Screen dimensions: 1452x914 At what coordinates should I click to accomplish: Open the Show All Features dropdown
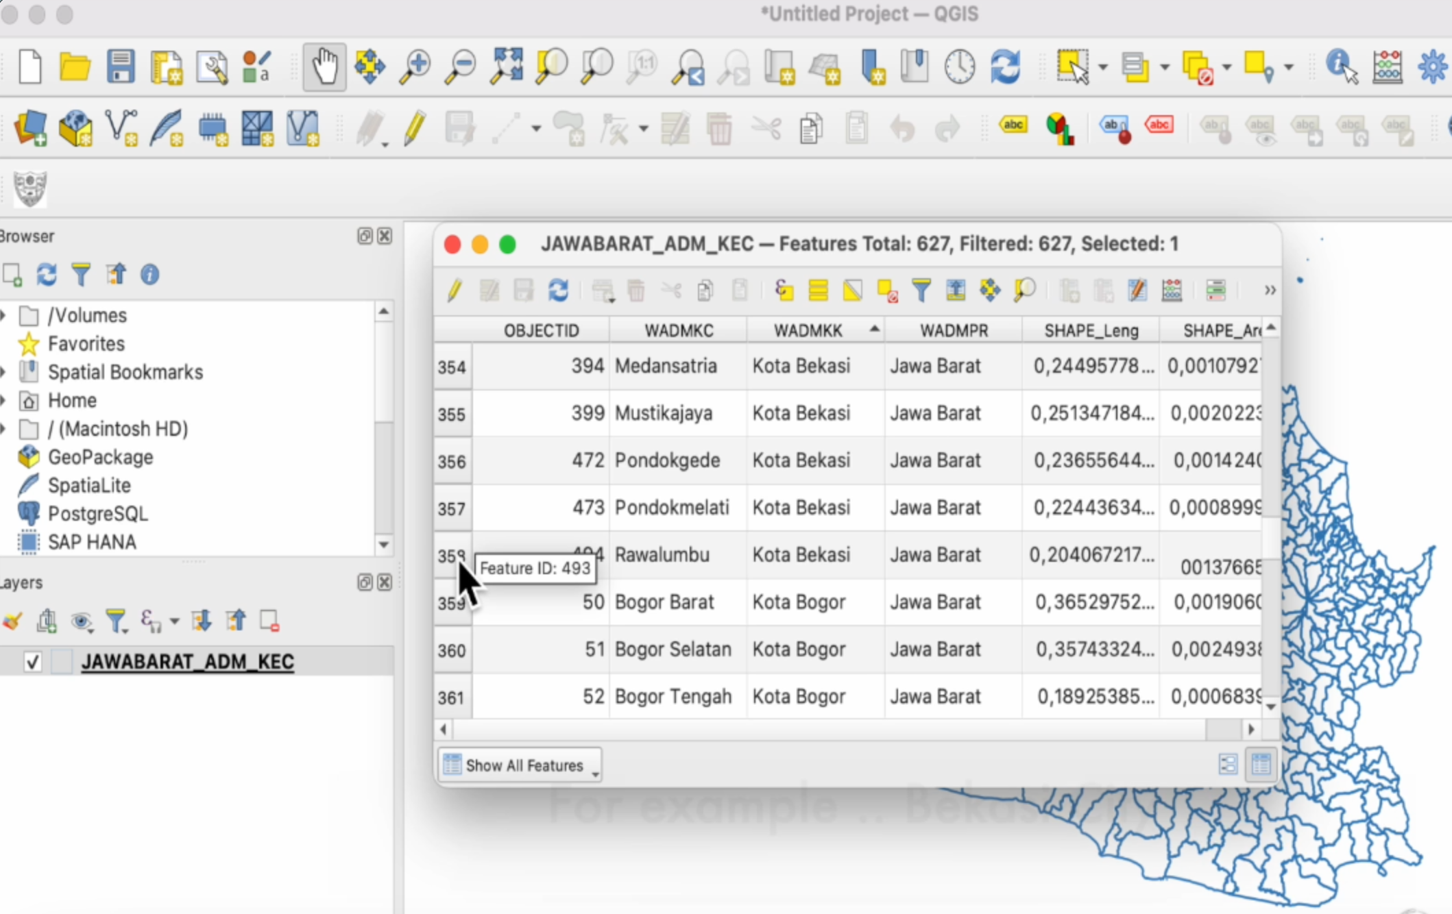pyautogui.click(x=520, y=765)
